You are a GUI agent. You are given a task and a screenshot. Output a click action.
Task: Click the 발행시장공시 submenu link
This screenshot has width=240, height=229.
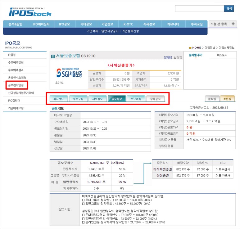(x=110, y=31)
